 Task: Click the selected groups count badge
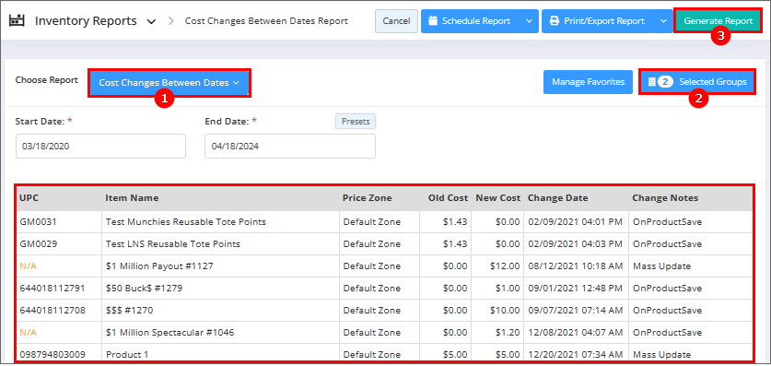point(665,82)
